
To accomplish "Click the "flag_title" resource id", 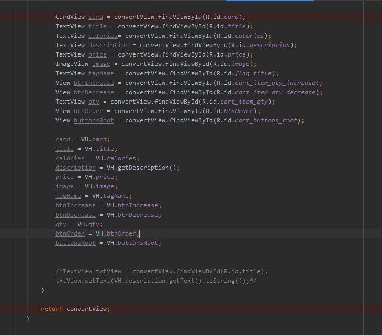I will click(x=253, y=74).
